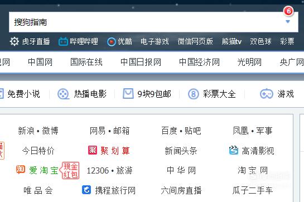The width and height of the screenshot is (304, 202).
Task: Open the green 爱淘宝 link
Action: point(44,170)
